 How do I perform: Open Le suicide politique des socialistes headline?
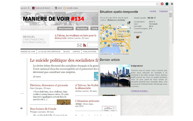click(64, 60)
